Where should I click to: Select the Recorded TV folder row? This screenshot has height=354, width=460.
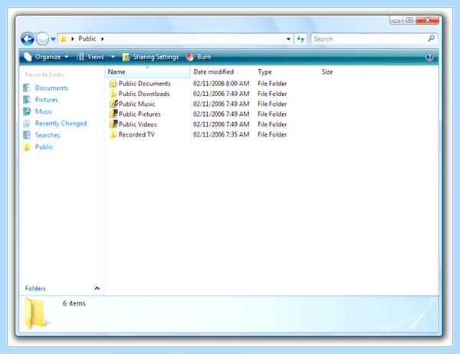[x=198, y=134]
